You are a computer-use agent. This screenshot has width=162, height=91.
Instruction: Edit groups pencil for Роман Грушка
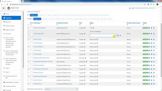coord(97,43)
